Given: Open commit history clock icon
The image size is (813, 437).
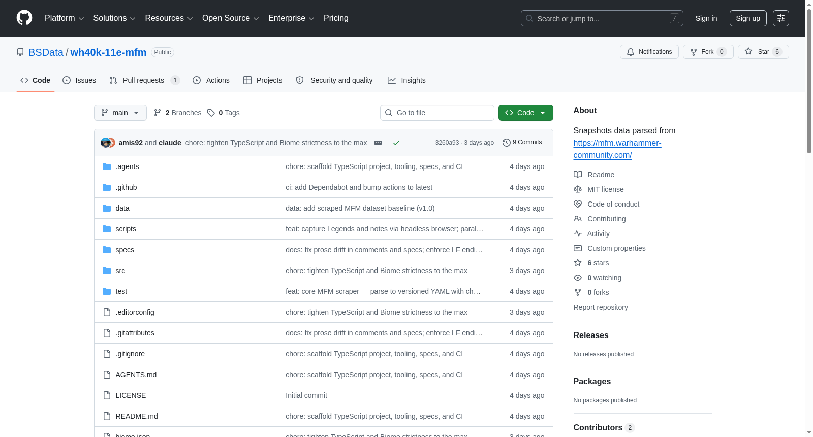Looking at the screenshot, I should click(x=506, y=143).
